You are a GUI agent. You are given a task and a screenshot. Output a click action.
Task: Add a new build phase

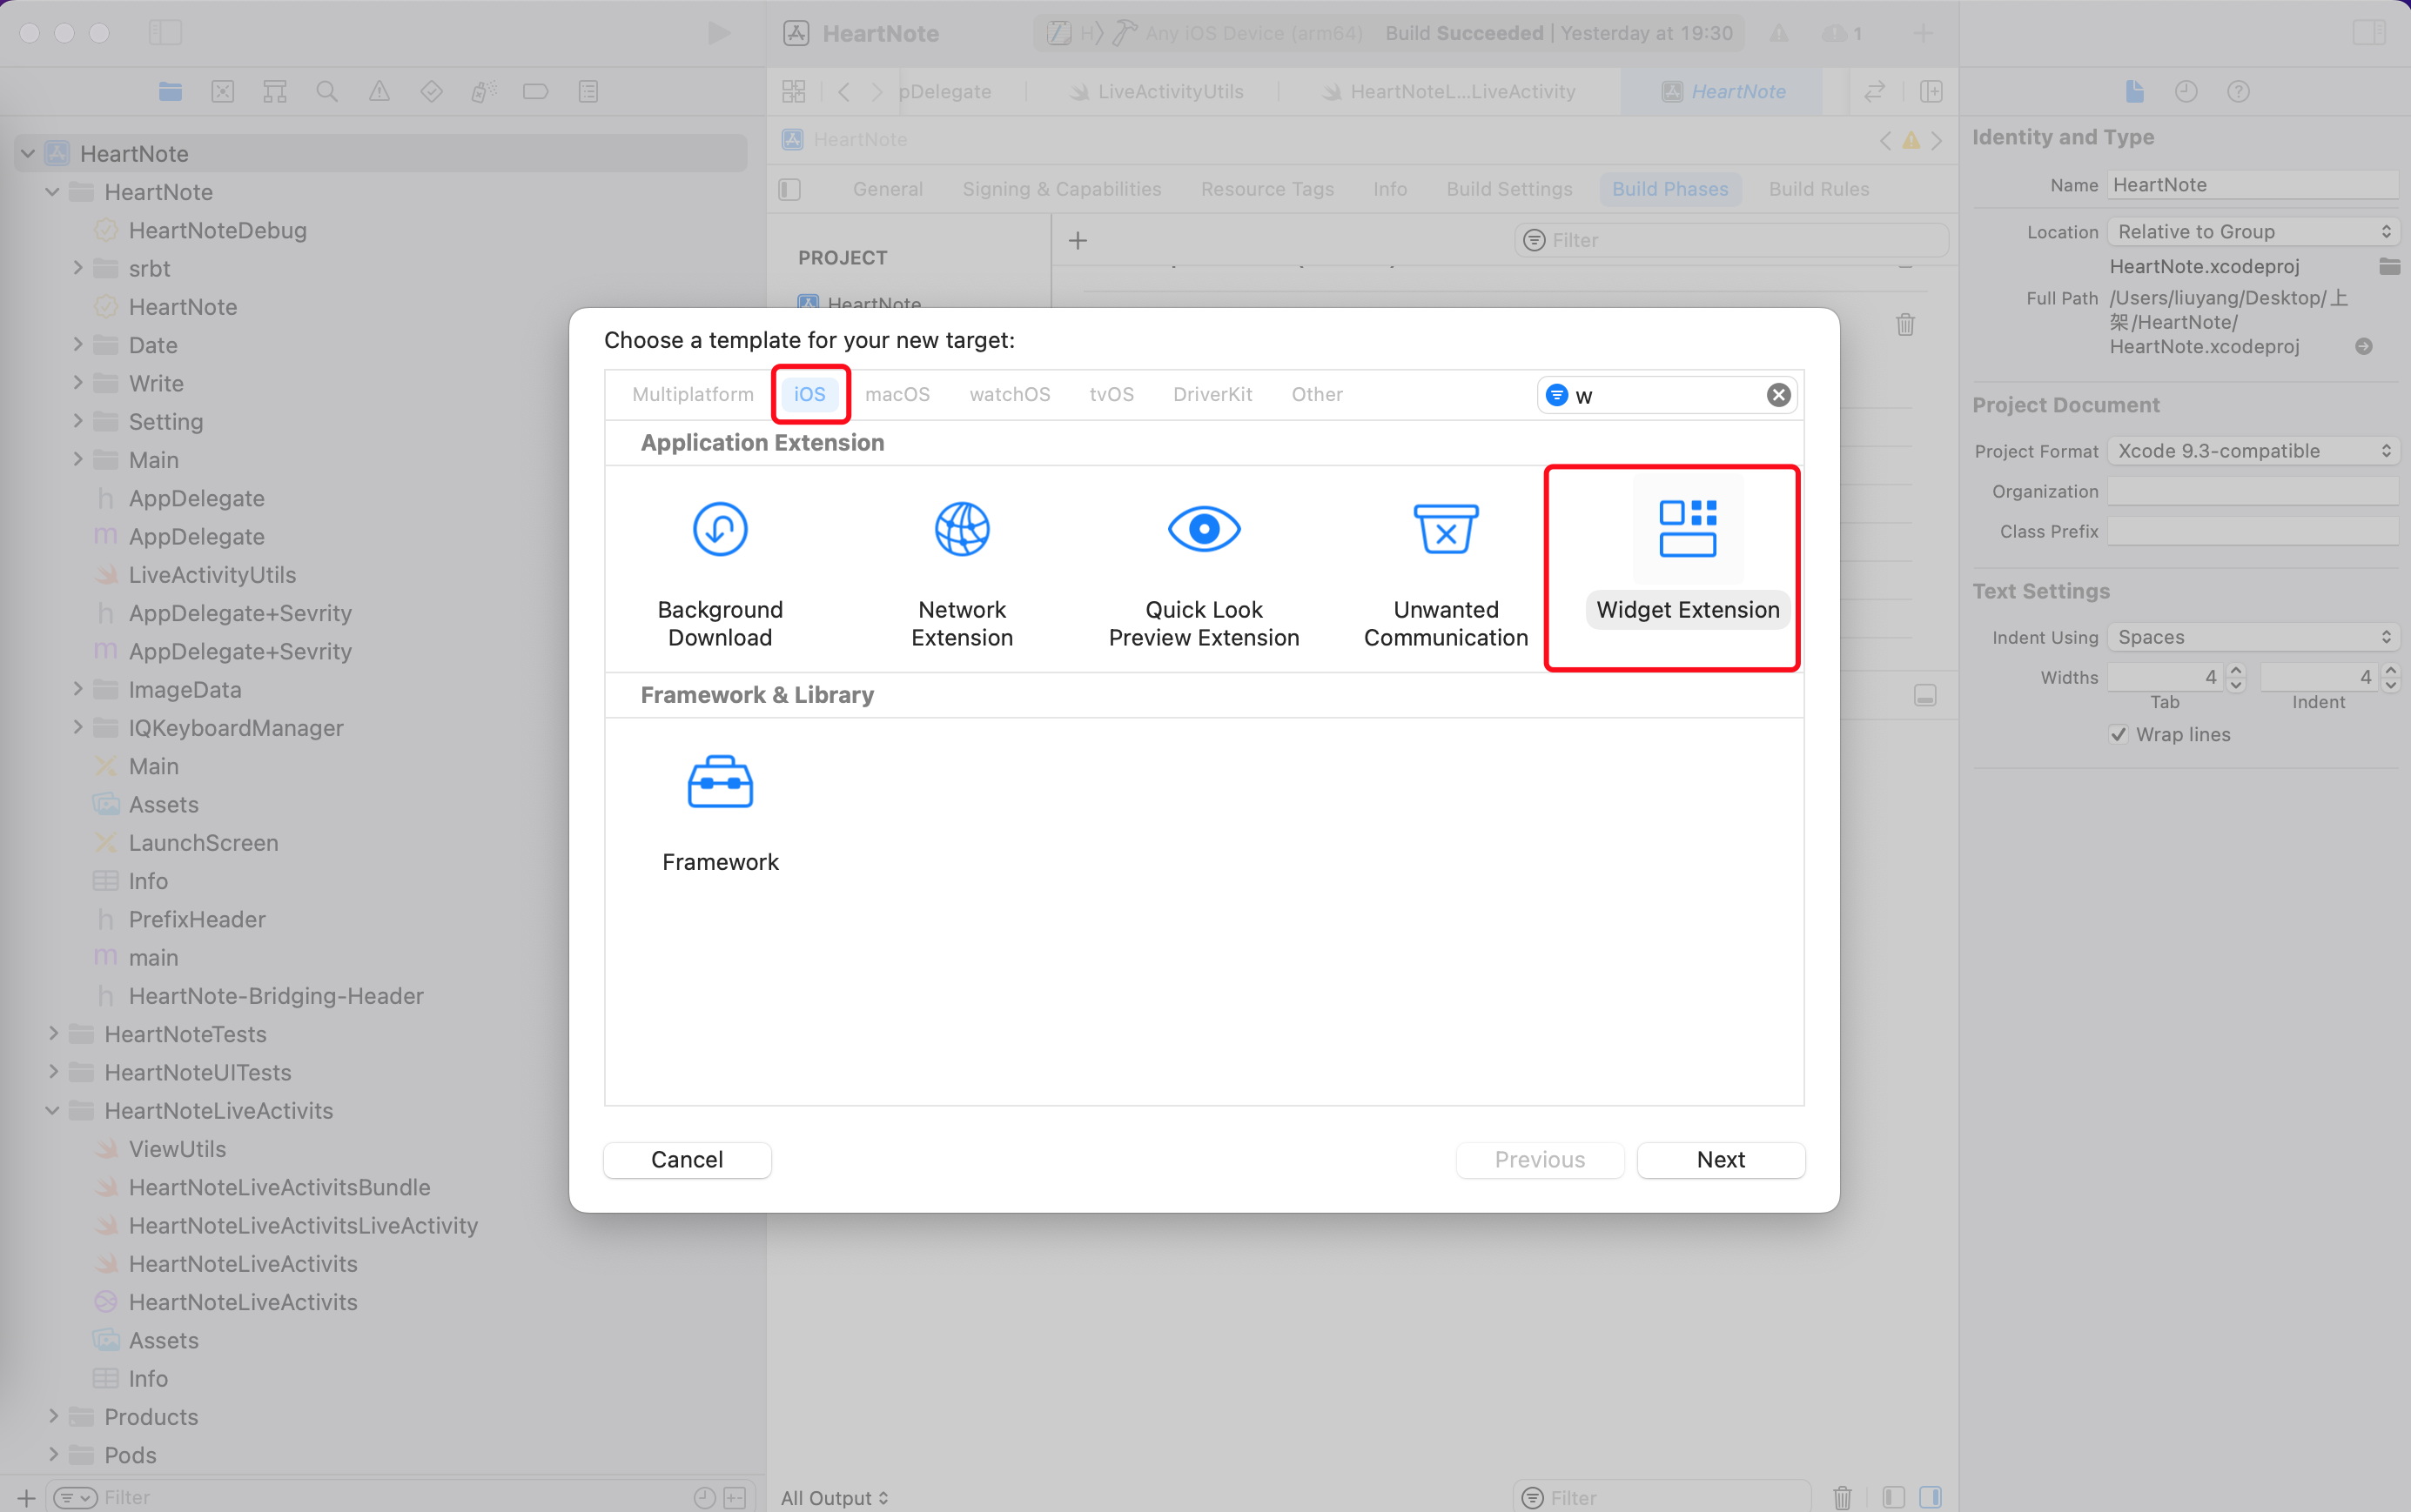coord(1078,241)
